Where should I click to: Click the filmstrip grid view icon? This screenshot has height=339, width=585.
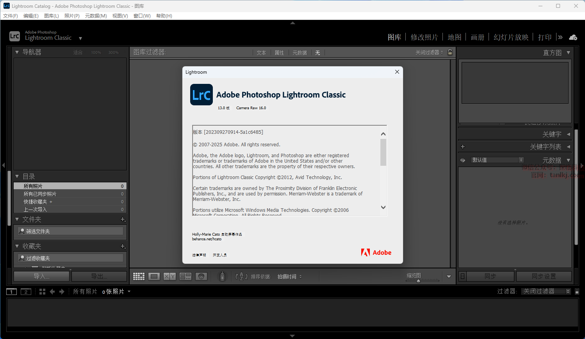pos(43,291)
